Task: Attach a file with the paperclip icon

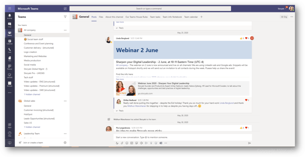Action: 122,143
